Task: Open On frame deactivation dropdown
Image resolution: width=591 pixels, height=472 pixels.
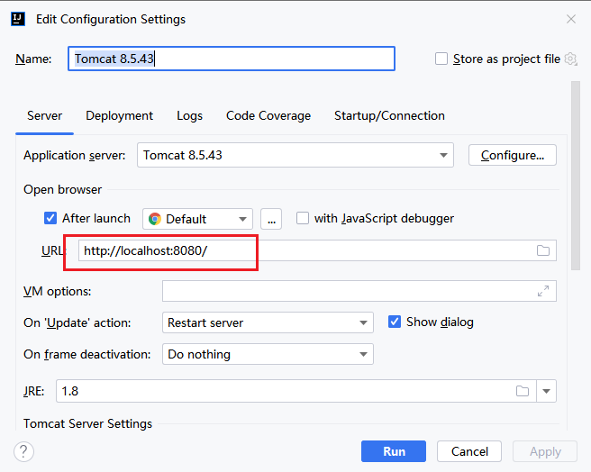Action: coord(268,355)
